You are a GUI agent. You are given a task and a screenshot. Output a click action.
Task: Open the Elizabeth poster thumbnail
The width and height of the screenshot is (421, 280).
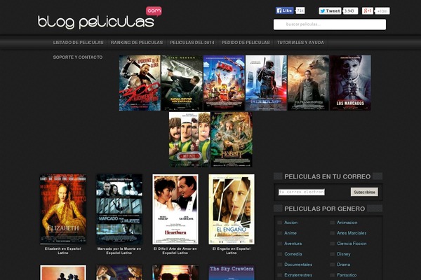point(63,209)
